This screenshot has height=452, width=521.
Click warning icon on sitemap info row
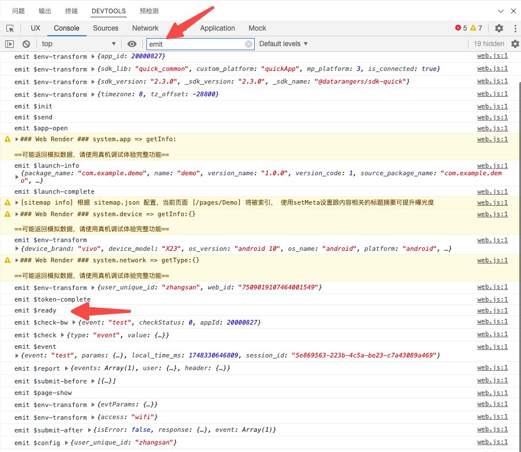[7, 202]
